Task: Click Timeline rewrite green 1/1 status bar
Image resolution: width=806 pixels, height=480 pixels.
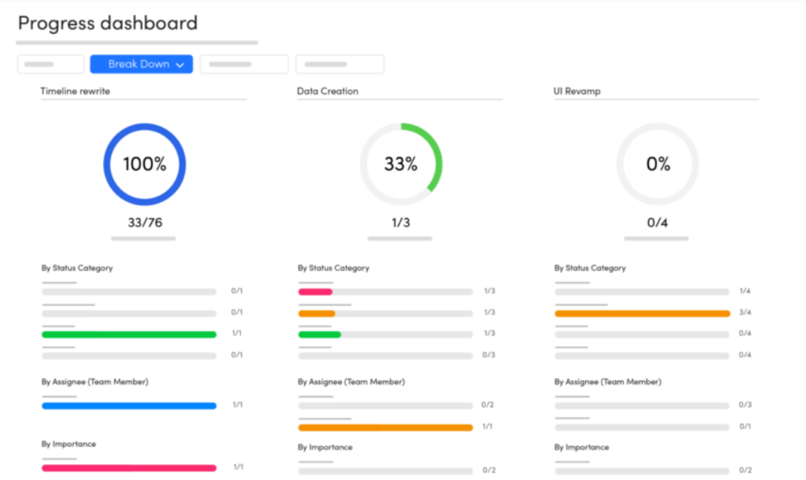Action: click(x=129, y=335)
